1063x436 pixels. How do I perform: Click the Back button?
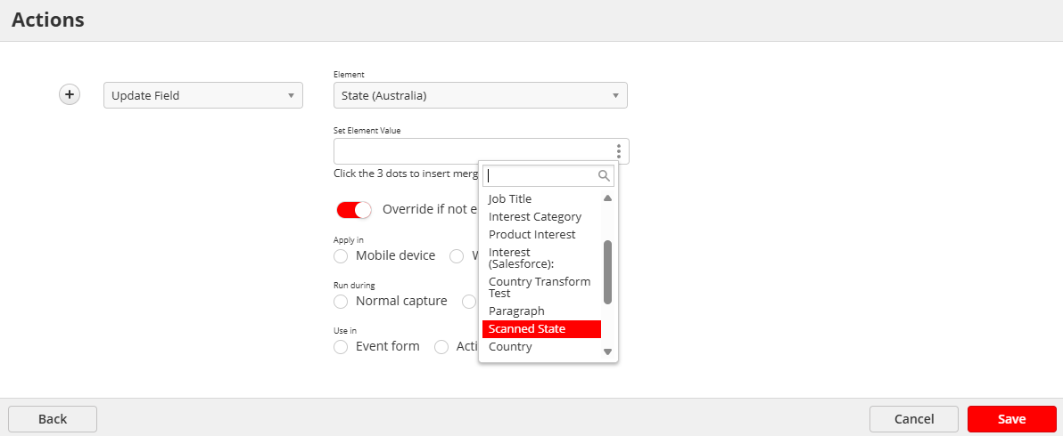tap(53, 419)
